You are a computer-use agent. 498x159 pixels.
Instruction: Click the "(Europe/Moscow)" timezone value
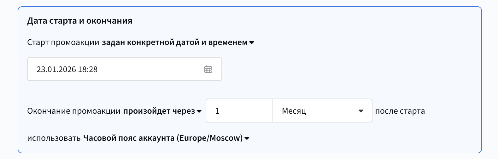[x=210, y=138]
